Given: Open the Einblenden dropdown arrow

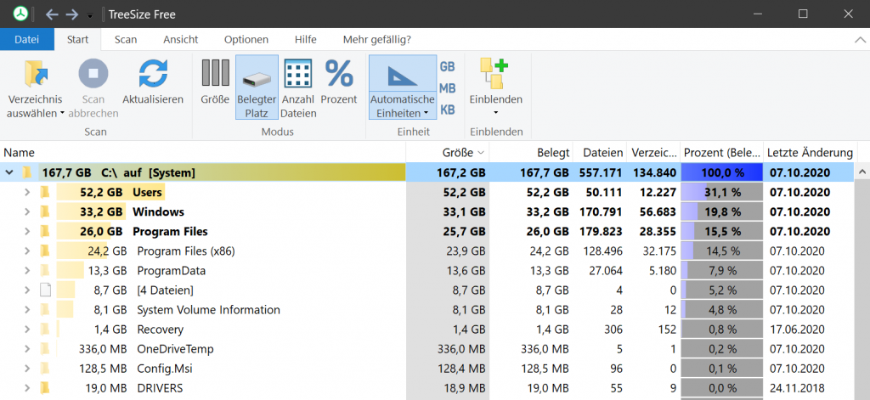Looking at the screenshot, I should [496, 113].
